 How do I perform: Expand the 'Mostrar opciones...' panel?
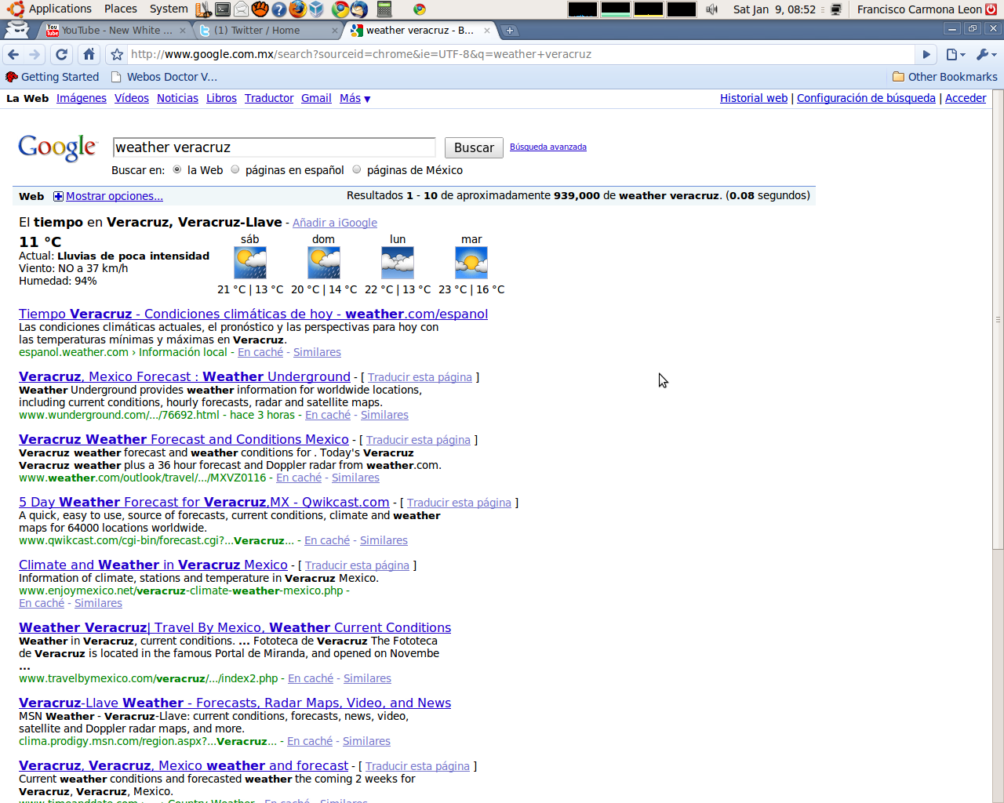click(x=114, y=196)
